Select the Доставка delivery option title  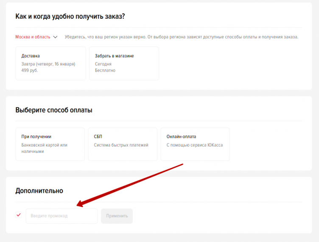(x=31, y=56)
